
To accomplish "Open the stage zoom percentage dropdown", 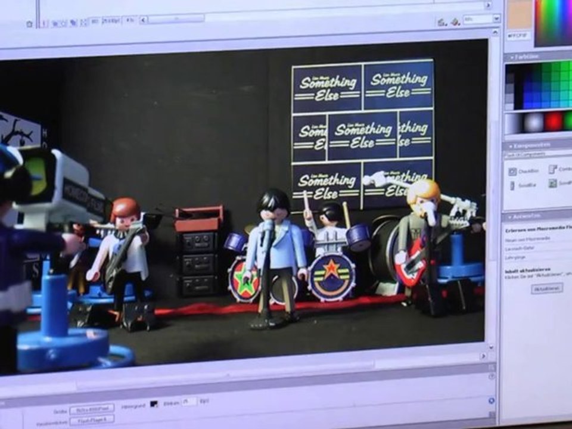I will tap(496, 18).
